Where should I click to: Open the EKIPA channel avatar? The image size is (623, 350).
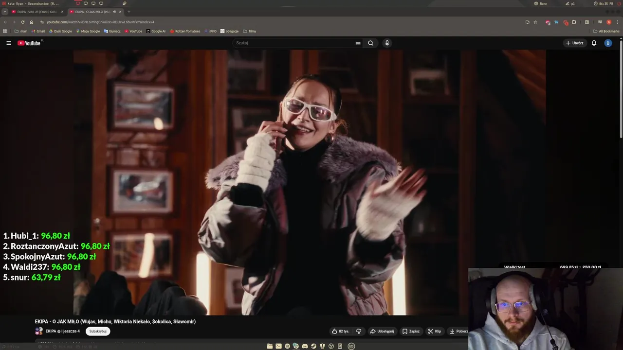(39, 331)
